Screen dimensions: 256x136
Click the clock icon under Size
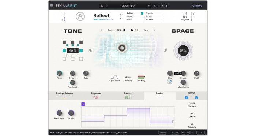click(x=170, y=81)
